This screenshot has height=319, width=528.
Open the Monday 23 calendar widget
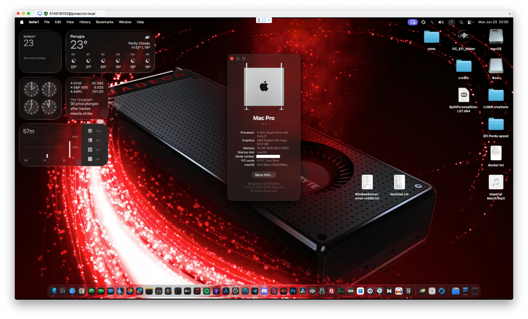[x=40, y=51]
